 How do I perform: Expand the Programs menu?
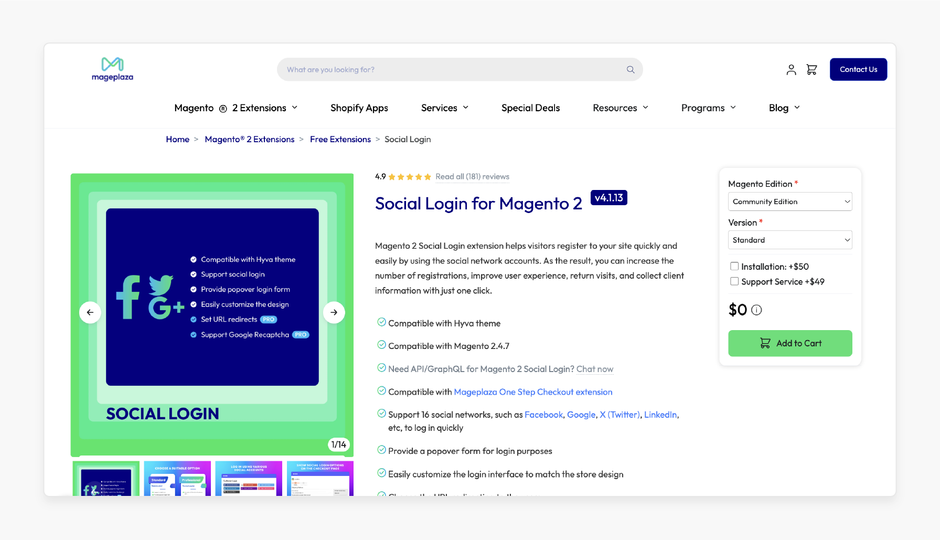[709, 108]
